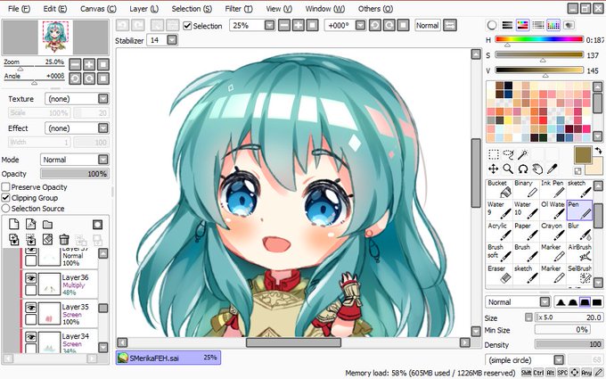Click the clear layer eraser icon

click(47, 239)
